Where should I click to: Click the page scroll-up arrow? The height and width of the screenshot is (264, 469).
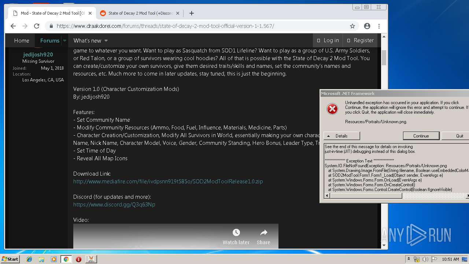[384, 37]
